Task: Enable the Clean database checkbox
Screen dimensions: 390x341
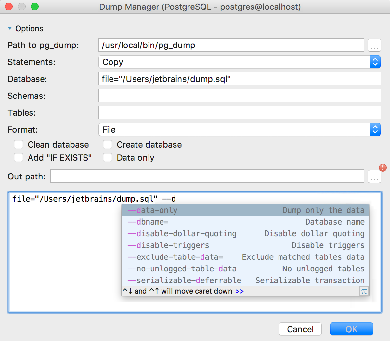Action: 19,145
